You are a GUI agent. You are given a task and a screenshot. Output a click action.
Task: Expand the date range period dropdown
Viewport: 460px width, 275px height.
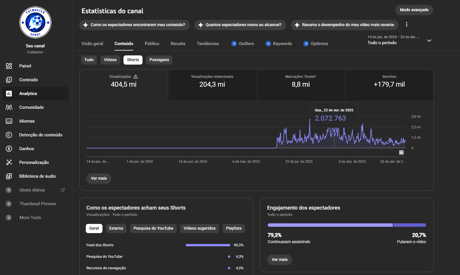(x=429, y=41)
